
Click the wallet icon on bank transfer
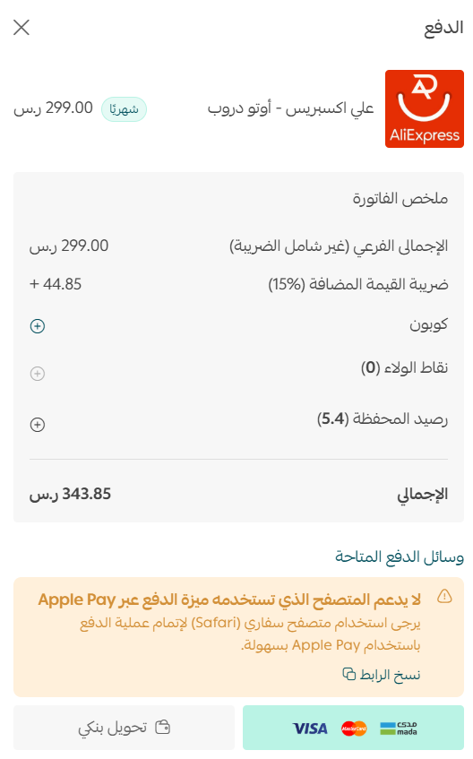point(163,727)
